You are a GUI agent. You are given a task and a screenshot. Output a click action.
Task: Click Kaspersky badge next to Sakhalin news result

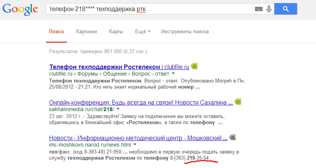click(238, 102)
